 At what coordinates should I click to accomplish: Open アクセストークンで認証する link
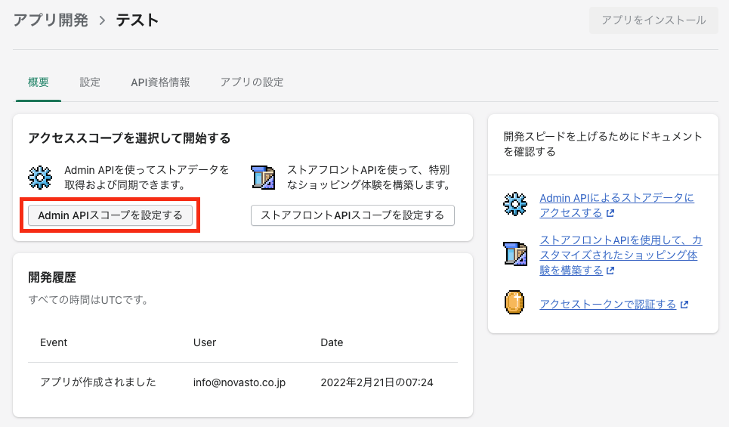607,305
